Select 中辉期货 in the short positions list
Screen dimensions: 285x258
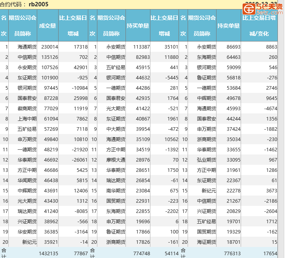tap(207, 98)
